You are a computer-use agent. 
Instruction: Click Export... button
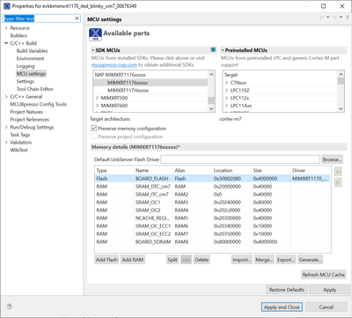(x=286, y=260)
